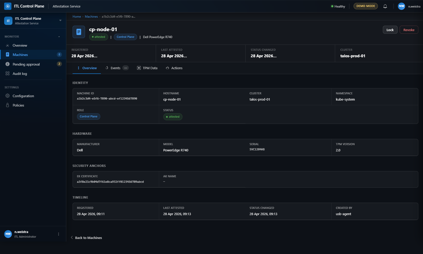Image resolution: width=423 pixels, height=254 pixels.
Task: Click the Pending approval count badge 2
Action: [59, 64]
